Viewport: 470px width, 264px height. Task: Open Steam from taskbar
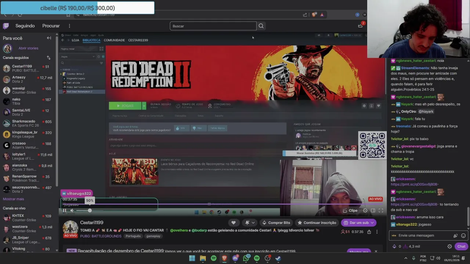click(278, 258)
